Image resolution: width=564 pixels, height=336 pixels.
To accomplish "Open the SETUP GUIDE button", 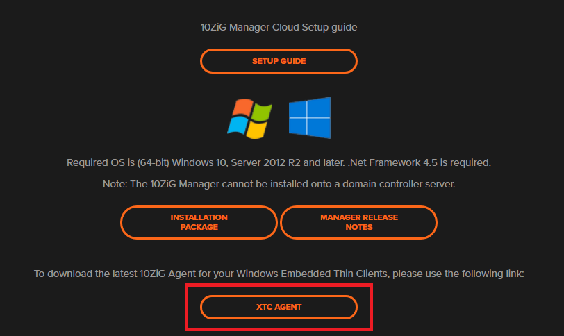I will 279,61.
